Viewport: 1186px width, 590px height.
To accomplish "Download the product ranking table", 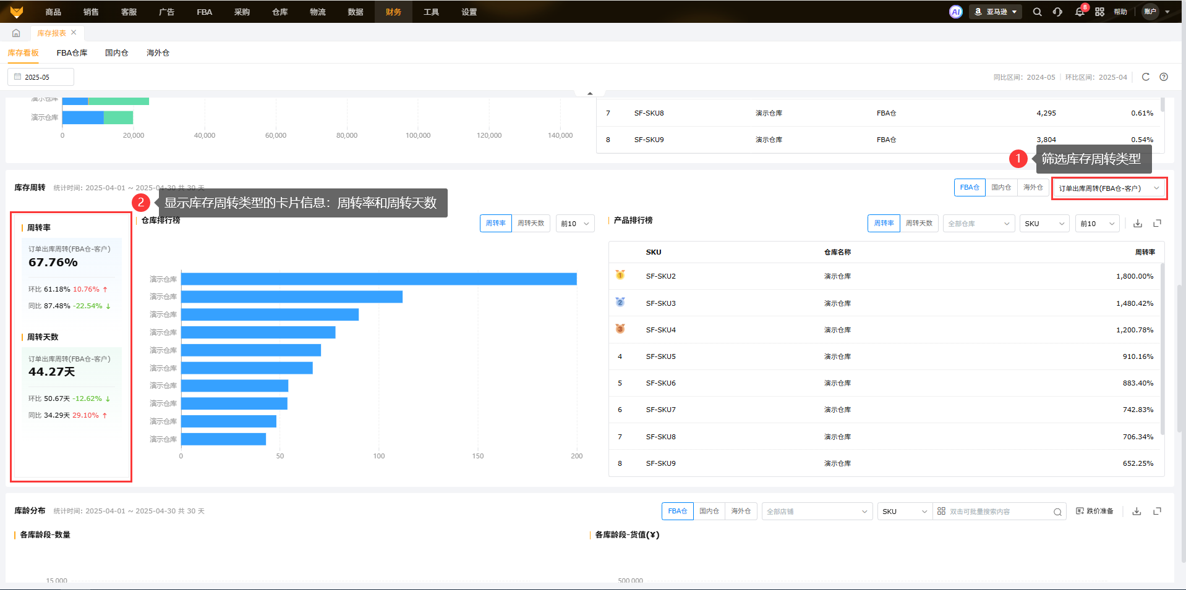I will (1137, 224).
